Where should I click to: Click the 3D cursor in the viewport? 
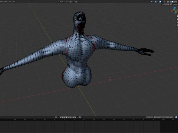pyautogui.click(x=110, y=78)
